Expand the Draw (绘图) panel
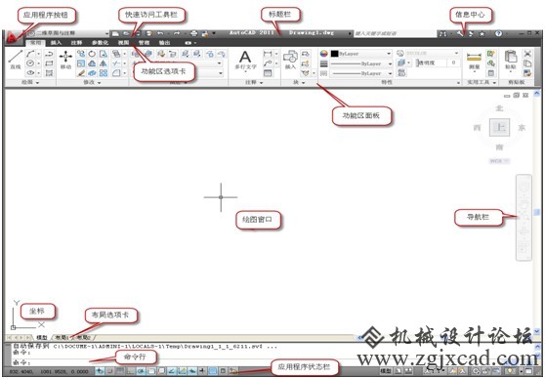The image size is (545, 379). [30, 82]
